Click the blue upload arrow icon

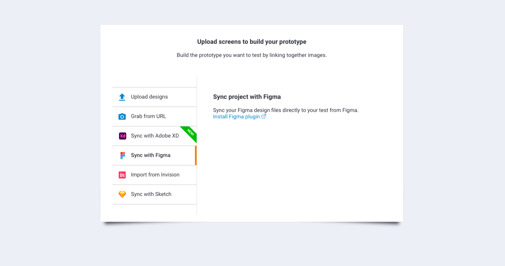(x=122, y=97)
